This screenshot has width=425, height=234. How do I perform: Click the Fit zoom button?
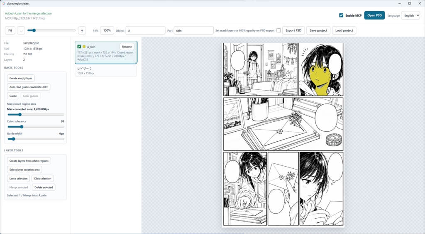[10, 30]
